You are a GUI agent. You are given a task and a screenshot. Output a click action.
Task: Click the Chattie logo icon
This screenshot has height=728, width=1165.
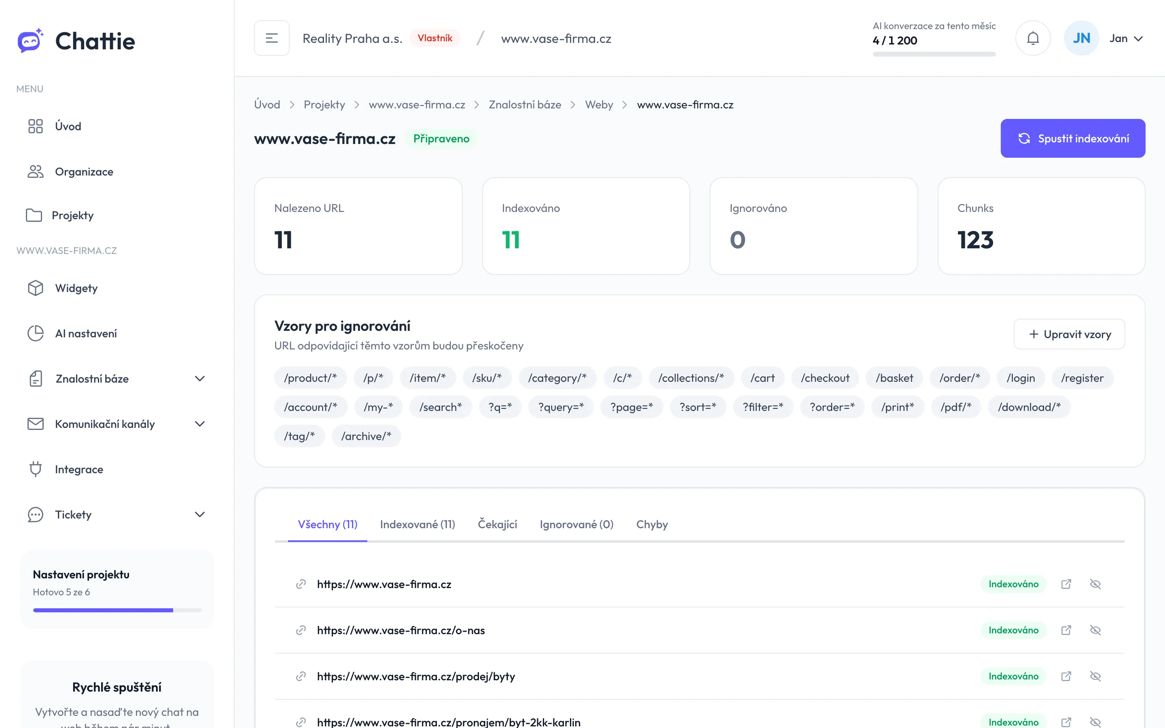30,40
